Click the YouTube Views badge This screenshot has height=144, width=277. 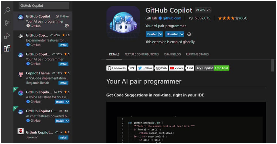pyautogui.click(x=182, y=68)
